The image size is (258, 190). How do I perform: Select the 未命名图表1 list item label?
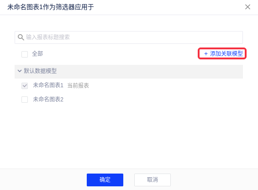click(x=48, y=85)
